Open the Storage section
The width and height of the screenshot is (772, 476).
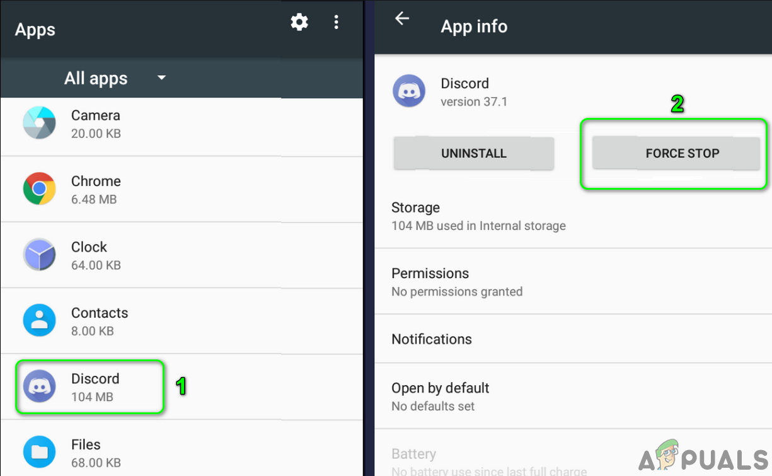(573, 216)
